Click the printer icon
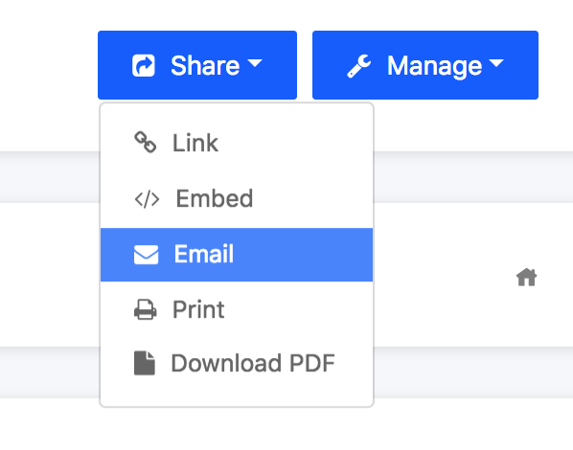The height and width of the screenshot is (450, 573). point(146,310)
